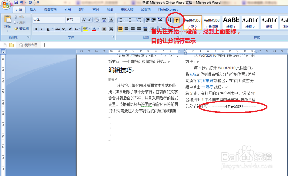
Task: Open the 字体 dialog launcher
Action: (x=113, y=37)
